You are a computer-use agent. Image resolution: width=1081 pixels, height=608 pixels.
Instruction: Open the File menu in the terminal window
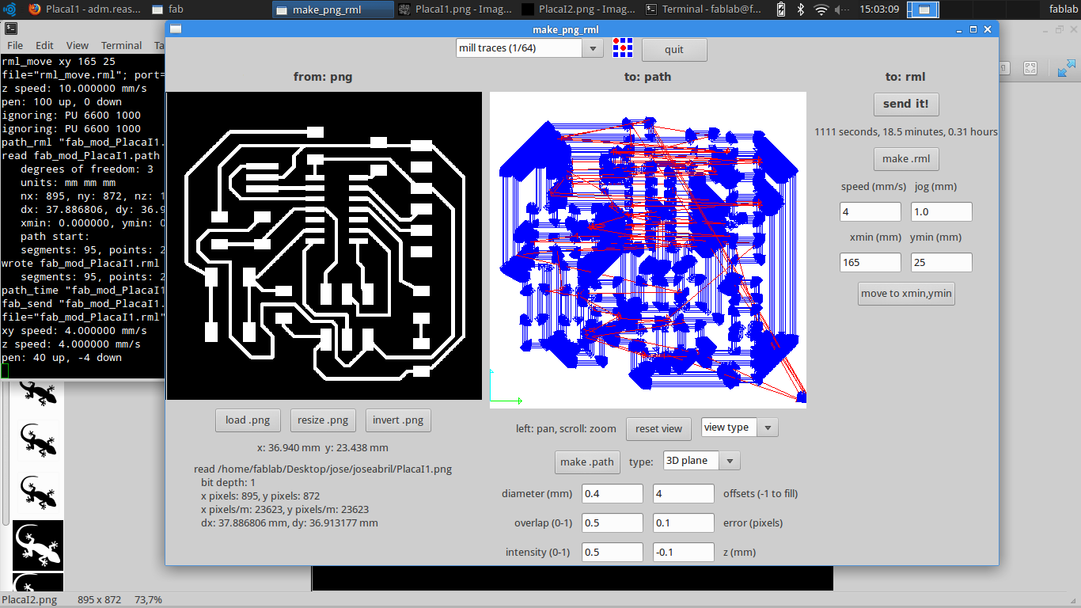[15, 45]
